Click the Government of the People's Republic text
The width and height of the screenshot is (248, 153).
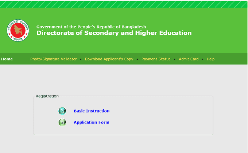click(91, 27)
